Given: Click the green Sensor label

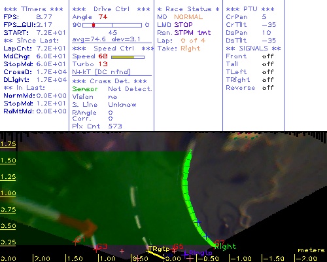Looking at the screenshot, I should click(85, 89).
